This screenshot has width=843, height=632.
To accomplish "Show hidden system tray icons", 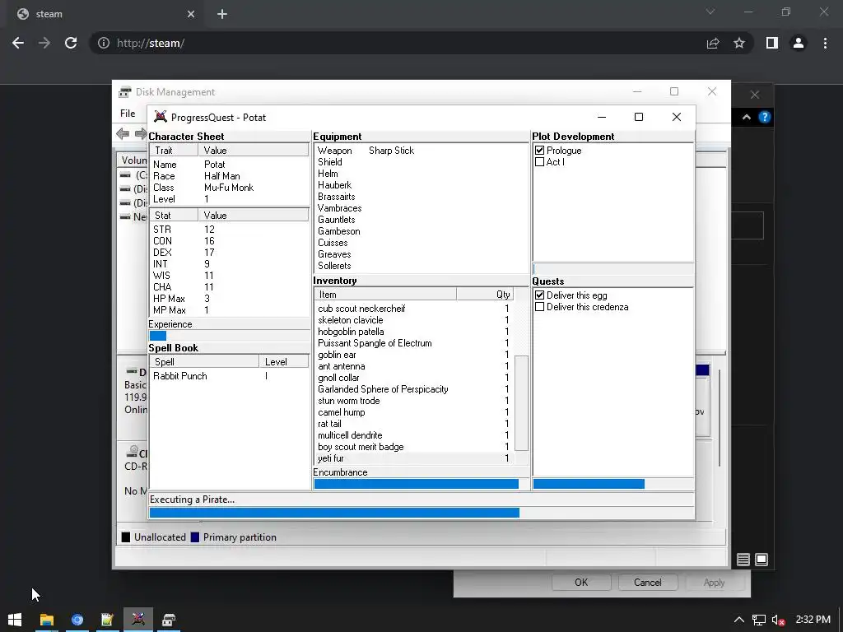I will click(739, 620).
